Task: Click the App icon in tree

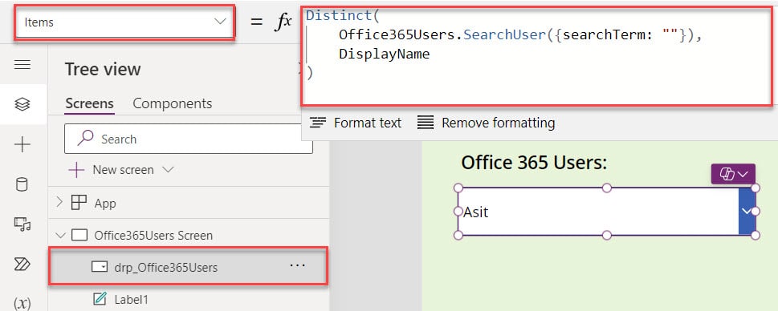Action: (x=79, y=203)
